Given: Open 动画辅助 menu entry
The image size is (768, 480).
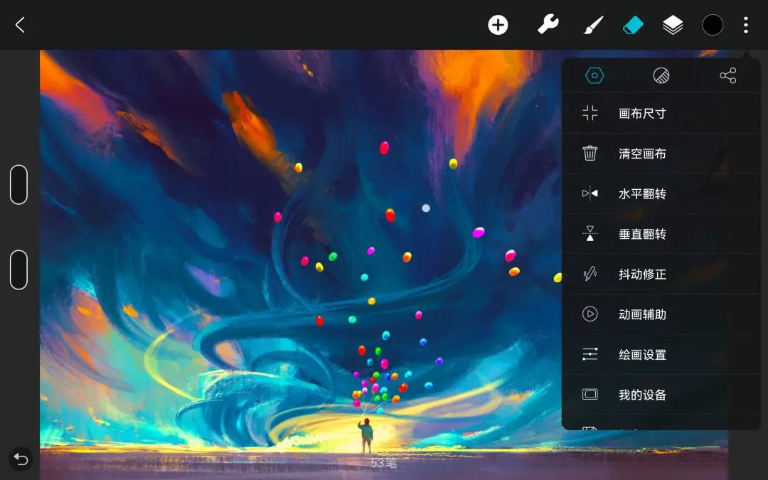Looking at the screenshot, I should pos(661,314).
